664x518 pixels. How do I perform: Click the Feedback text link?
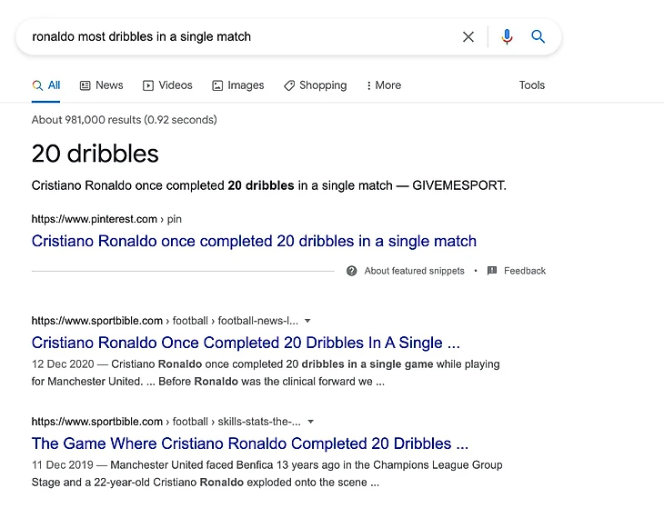click(x=525, y=271)
